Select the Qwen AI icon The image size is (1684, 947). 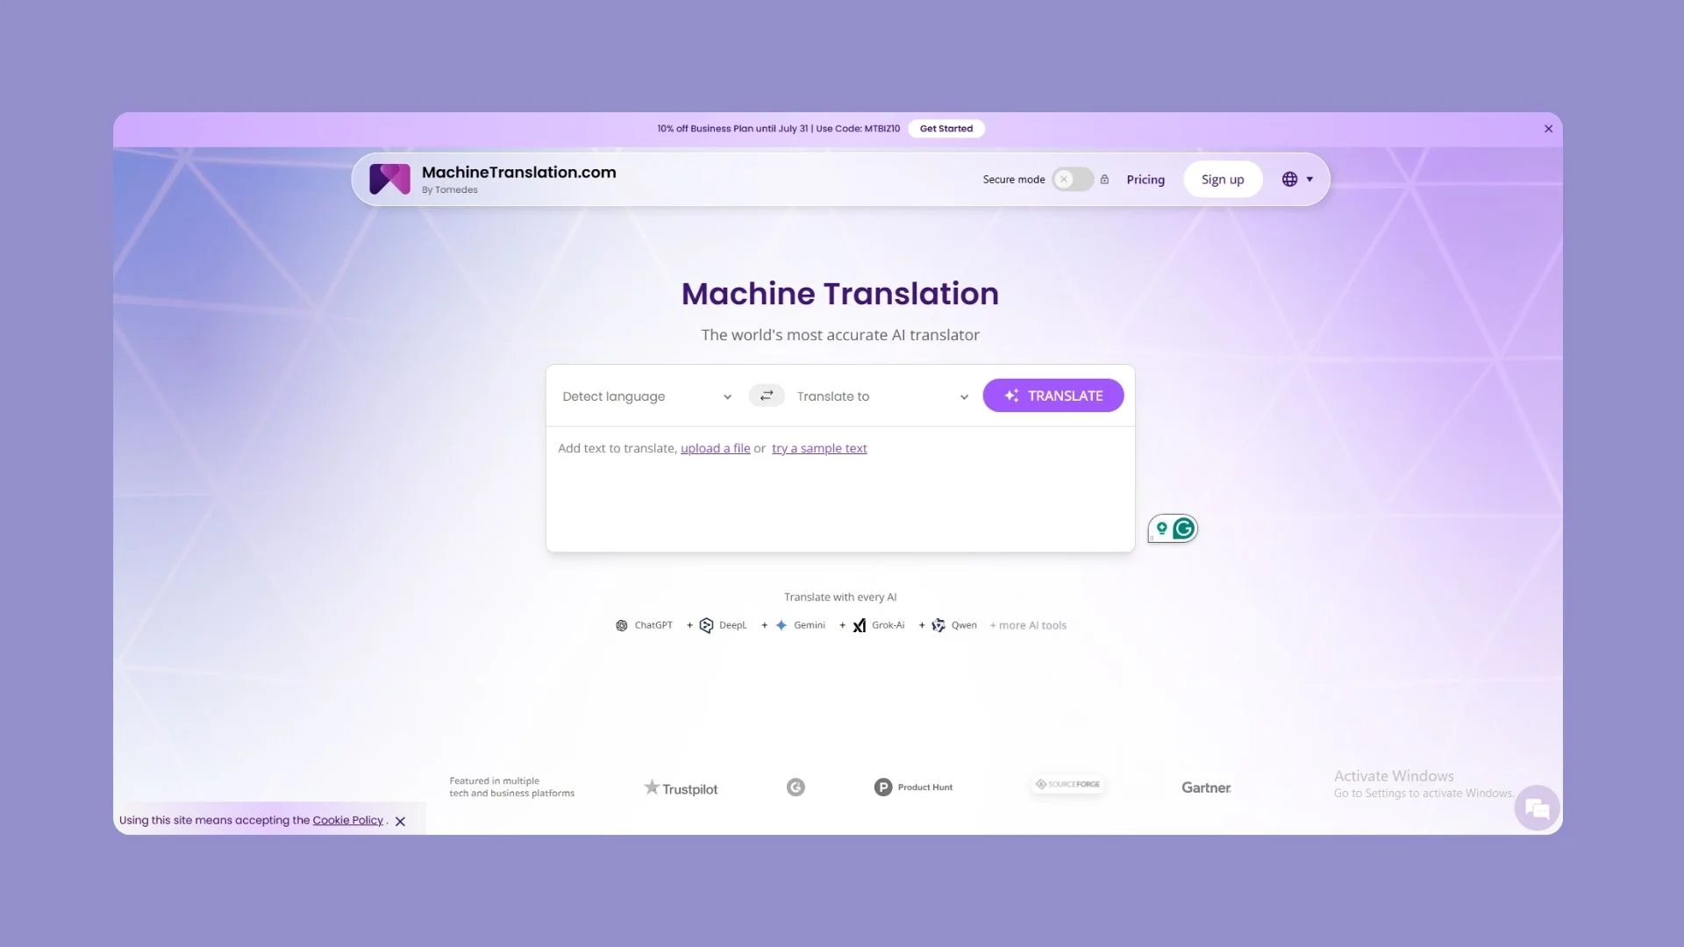pos(938,625)
